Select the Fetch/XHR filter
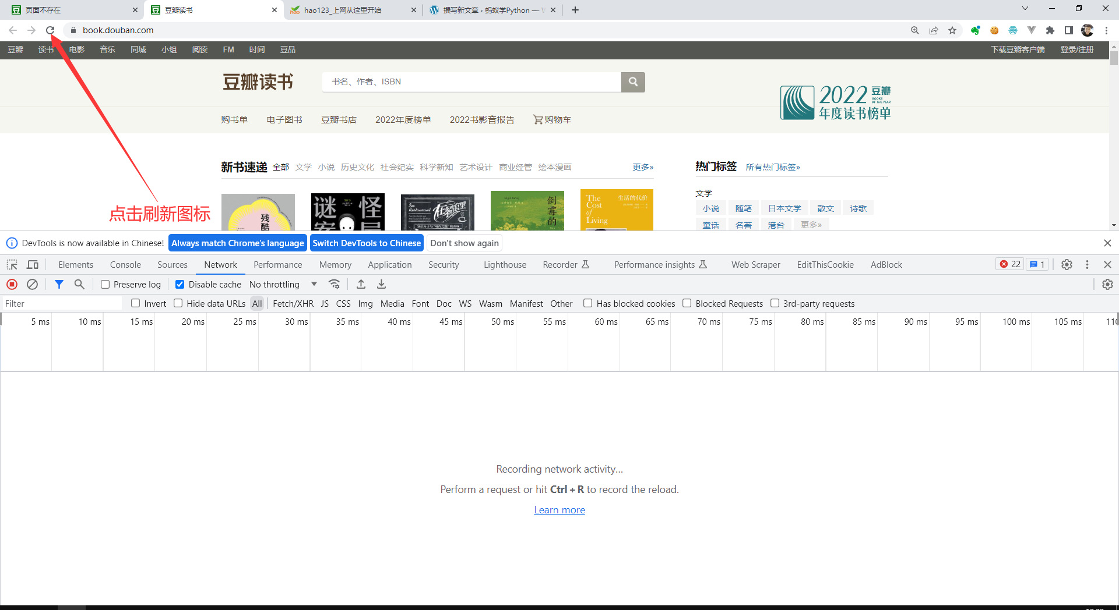Image resolution: width=1119 pixels, height=610 pixels. coord(293,304)
